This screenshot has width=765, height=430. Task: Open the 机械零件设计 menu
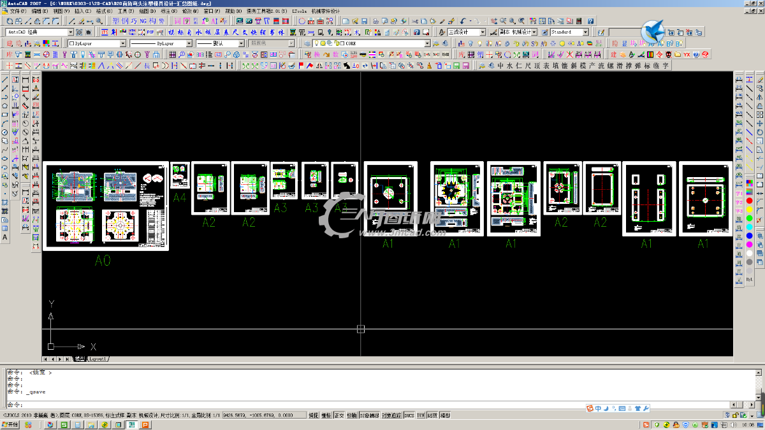tap(326, 11)
